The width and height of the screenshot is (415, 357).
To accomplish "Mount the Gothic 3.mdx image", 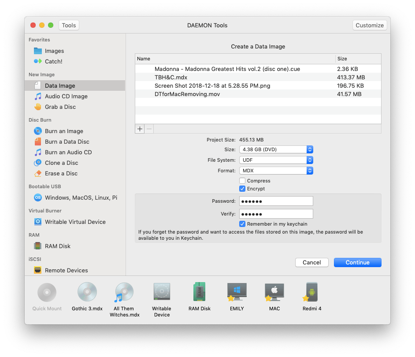I will click(x=87, y=292).
